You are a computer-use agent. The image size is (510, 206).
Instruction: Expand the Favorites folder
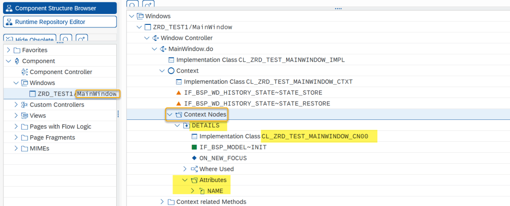click(x=8, y=50)
